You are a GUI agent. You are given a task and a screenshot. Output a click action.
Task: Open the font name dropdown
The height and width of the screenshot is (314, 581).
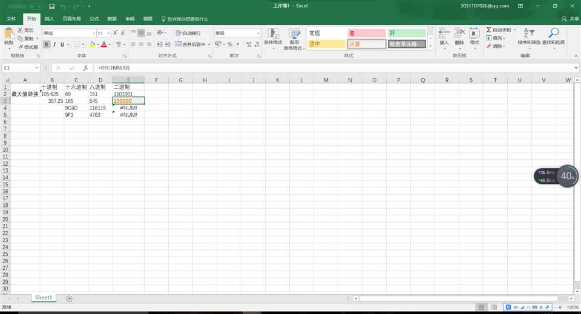tap(94, 33)
